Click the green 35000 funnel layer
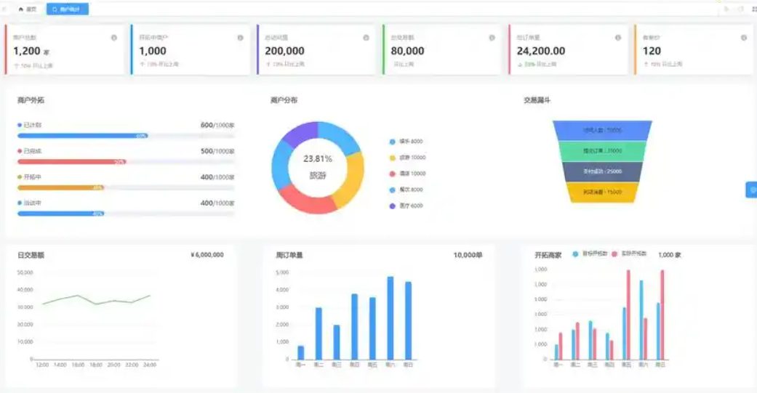Viewport: 757px width, 393px height. coord(602,151)
